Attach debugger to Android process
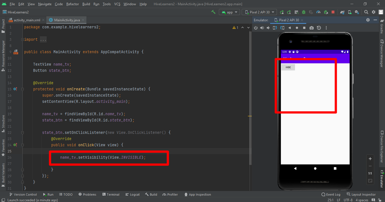Image resolution: width=385 pixels, height=202 pixels. point(326,12)
